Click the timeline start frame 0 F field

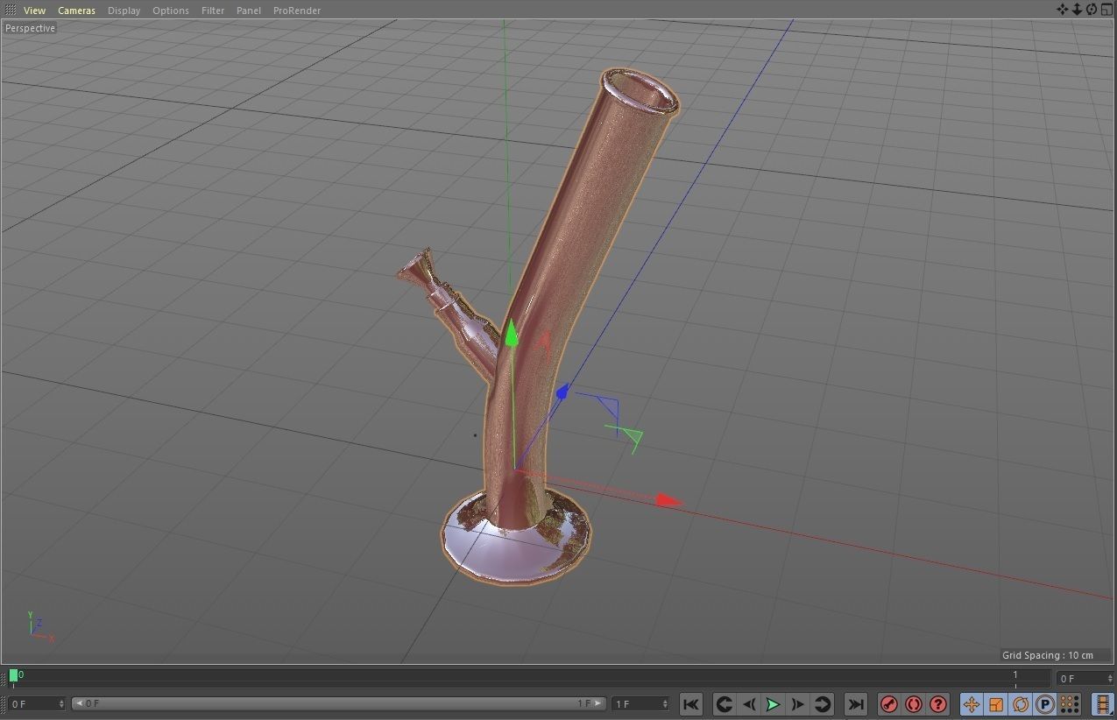[x=36, y=703]
